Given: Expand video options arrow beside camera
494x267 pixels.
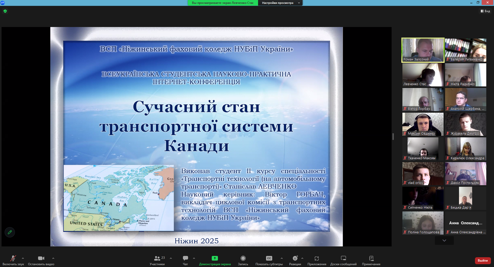Looking at the screenshot, I should pyautogui.click(x=53, y=258).
